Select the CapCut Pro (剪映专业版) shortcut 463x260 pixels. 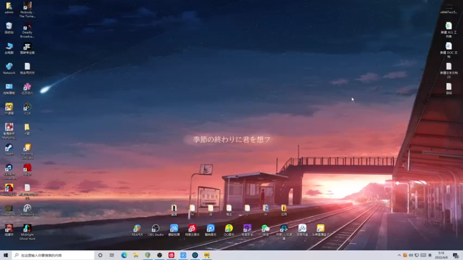[27, 49]
